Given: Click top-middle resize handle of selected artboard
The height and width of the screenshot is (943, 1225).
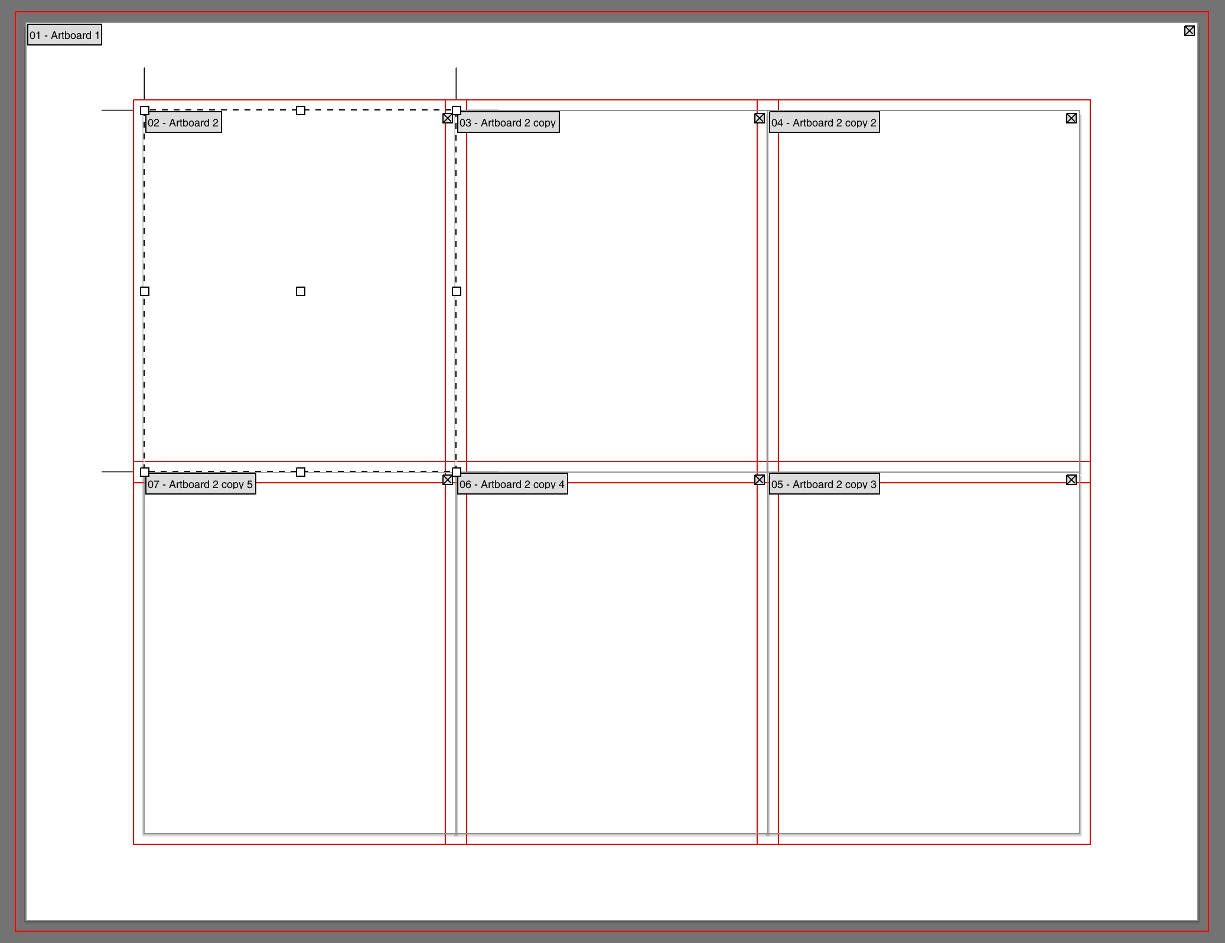Looking at the screenshot, I should pos(301,110).
